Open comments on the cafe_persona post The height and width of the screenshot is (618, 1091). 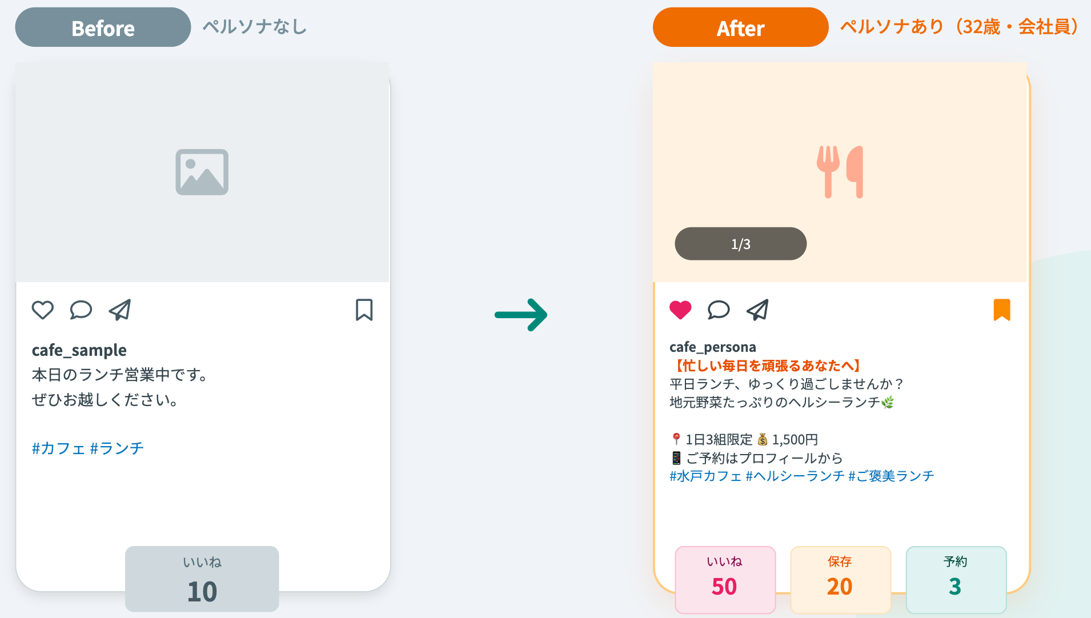[x=719, y=310]
